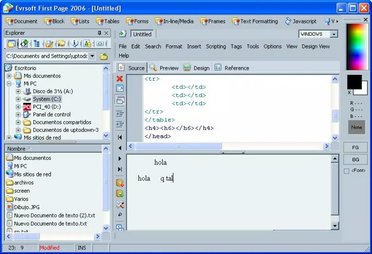This screenshot has height=254, width=372.
Task: Click the outdent code icon
Action: (x=120, y=114)
